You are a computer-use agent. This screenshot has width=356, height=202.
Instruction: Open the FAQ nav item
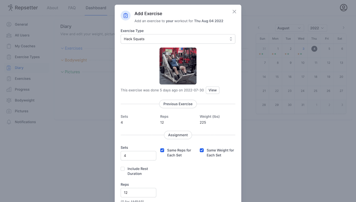72,8
